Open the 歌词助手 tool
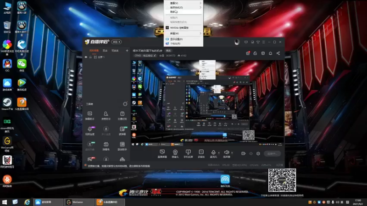Image resolution: width=367 pixels, height=206 pixels. tap(122, 146)
